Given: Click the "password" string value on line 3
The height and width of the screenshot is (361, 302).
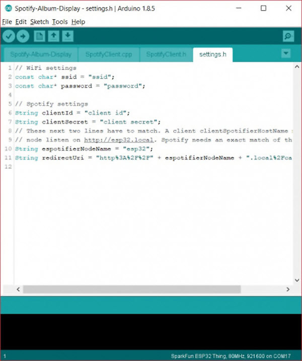Looking at the screenshot, I should [x=122, y=86].
